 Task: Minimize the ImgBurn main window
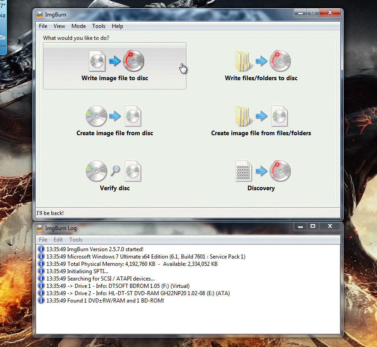(301, 13)
